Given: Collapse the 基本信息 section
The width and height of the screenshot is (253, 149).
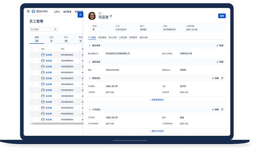Looking at the screenshot, I should [x=90, y=45].
